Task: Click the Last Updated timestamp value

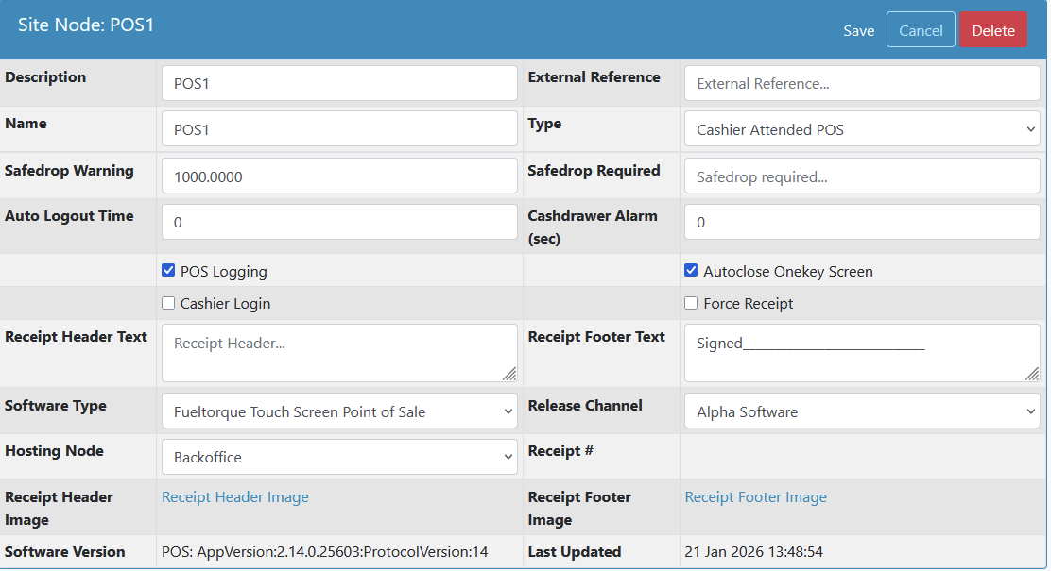Action: (754, 551)
